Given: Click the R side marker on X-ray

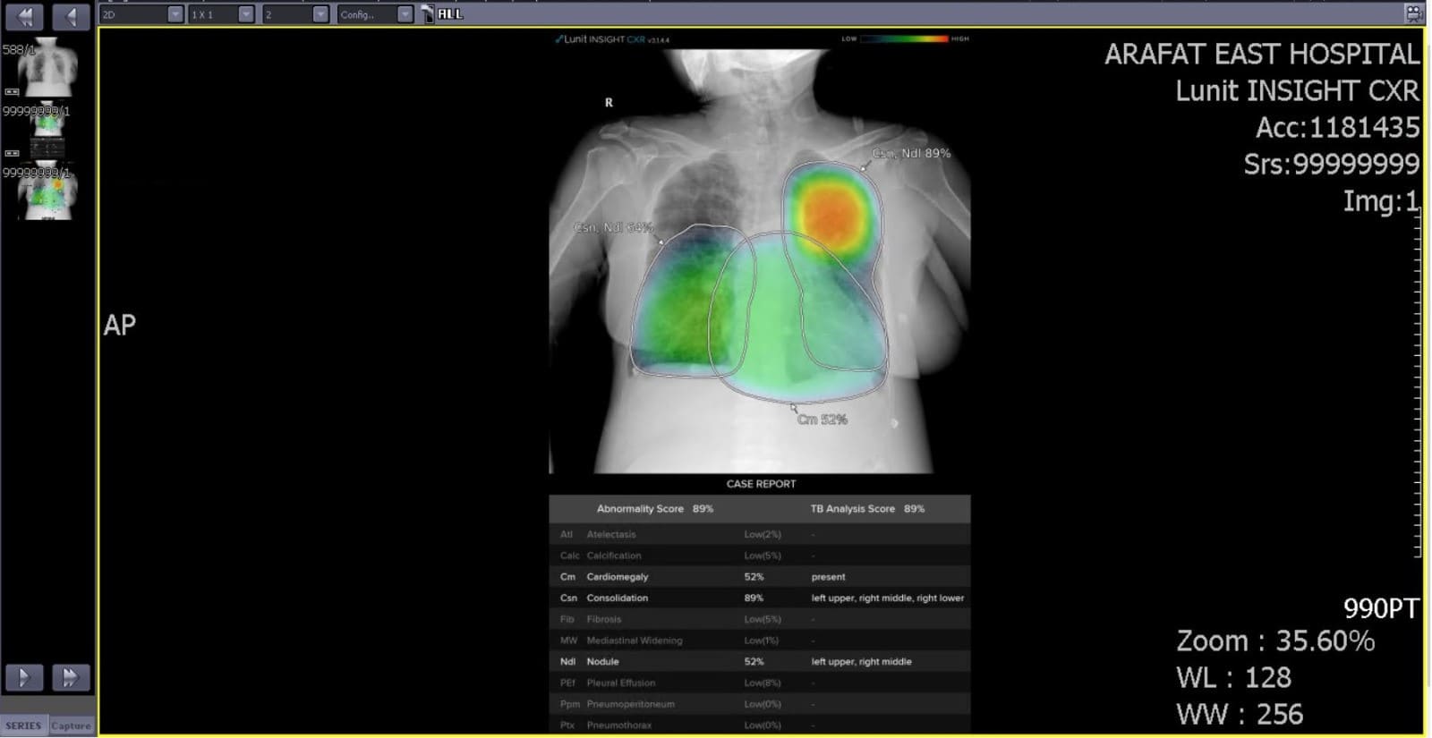Looking at the screenshot, I should pos(609,103).
